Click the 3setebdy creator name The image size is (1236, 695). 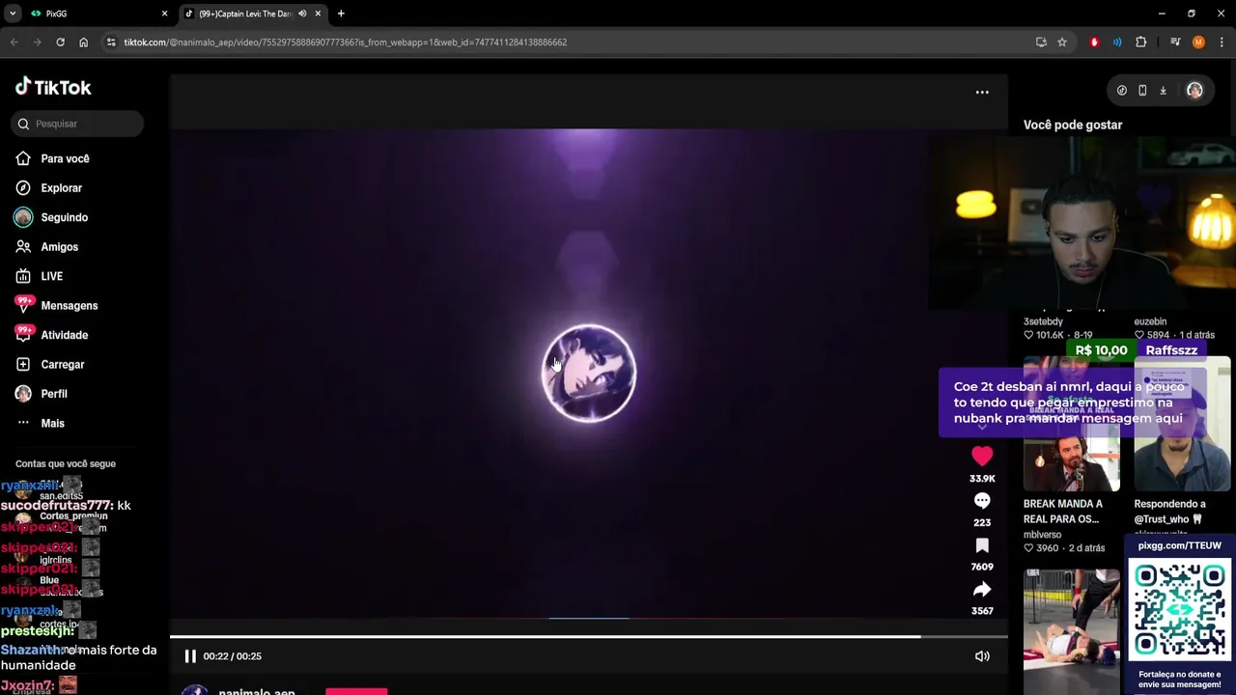pos(1043,321)
